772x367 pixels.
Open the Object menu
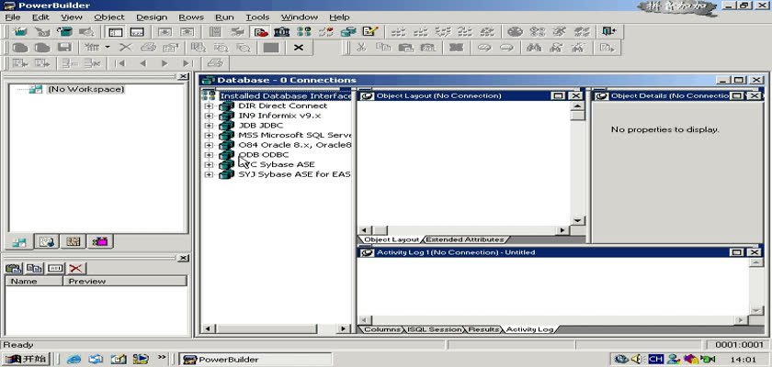click(109, 17)
